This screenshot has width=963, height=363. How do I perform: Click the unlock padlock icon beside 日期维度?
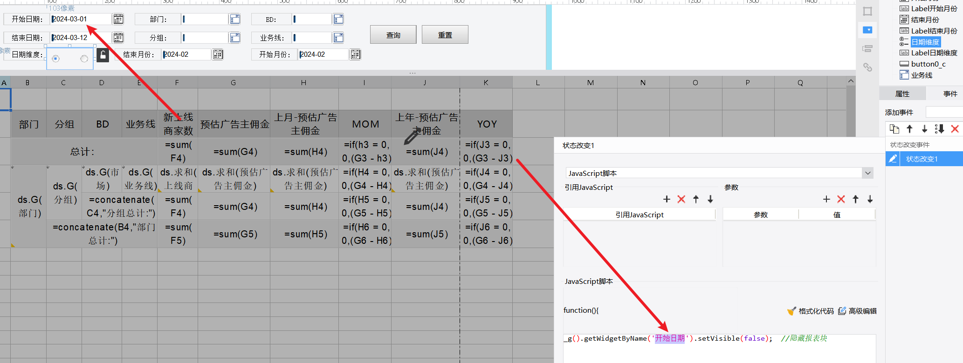tap(103, 55)
